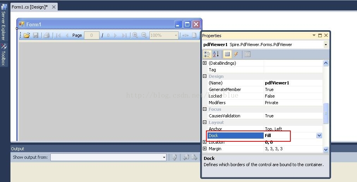Click the Print icon in viewer toolbar
The height and width of the screenshot is (182, 357).
(47, 35)
